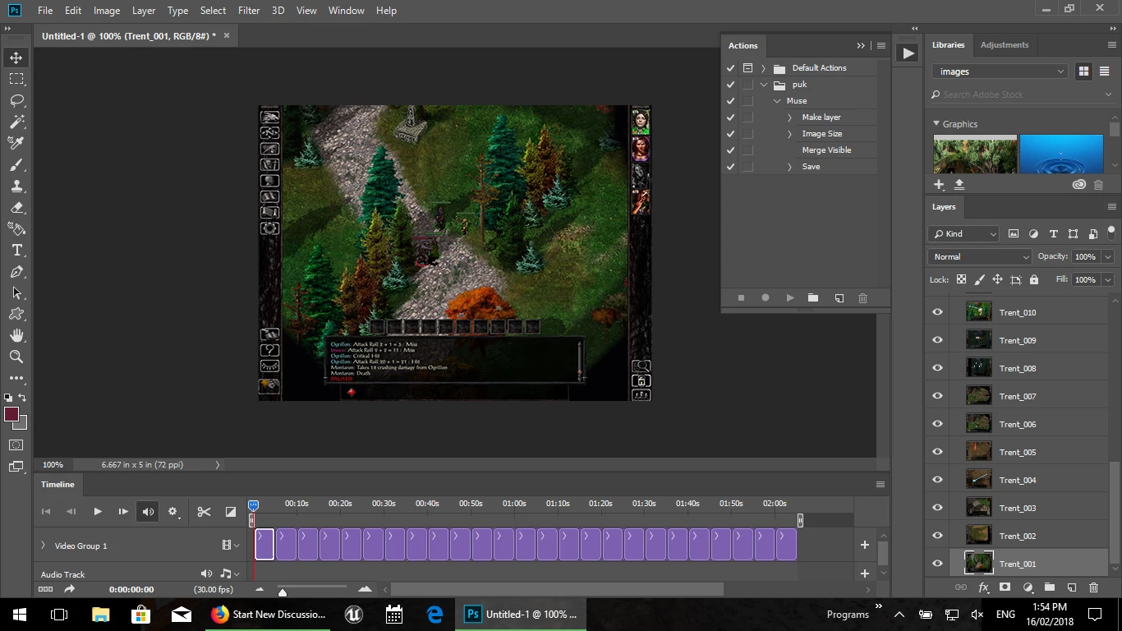Toggle Quick Mask mode icon

point(16,445)
